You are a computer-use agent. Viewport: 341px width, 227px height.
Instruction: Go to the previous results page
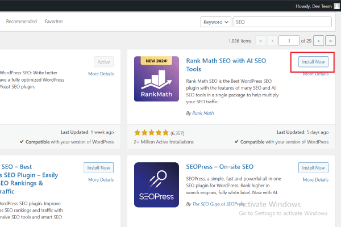272,41
